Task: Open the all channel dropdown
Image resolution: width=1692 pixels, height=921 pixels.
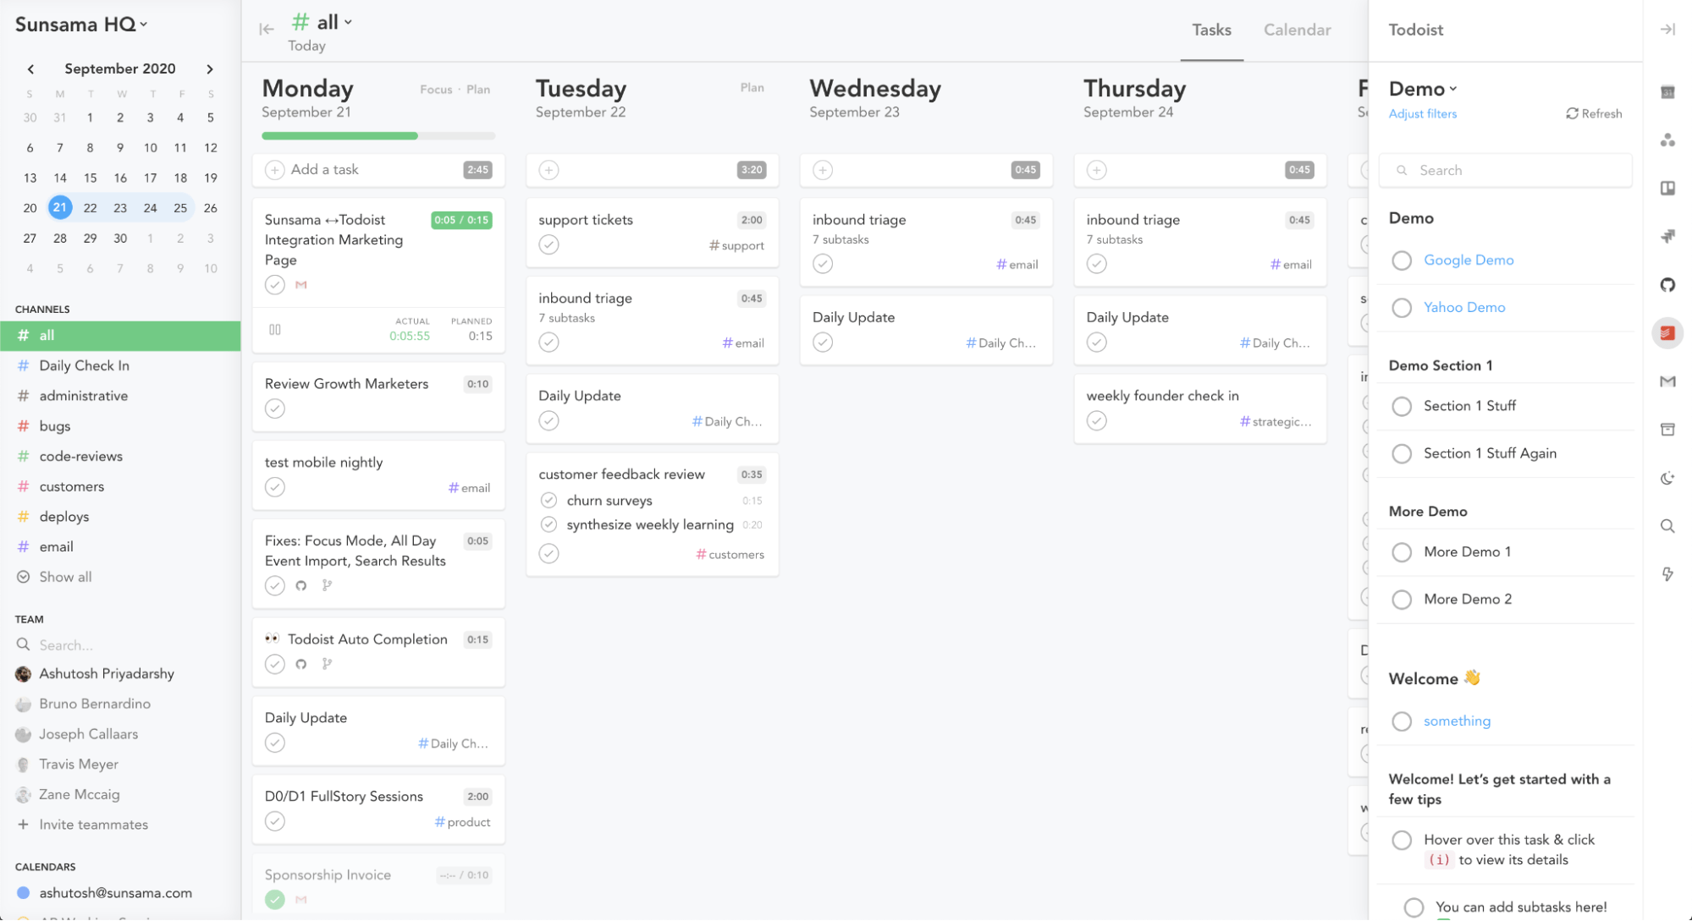Action: pyautogui.click(x=349, y=22)
